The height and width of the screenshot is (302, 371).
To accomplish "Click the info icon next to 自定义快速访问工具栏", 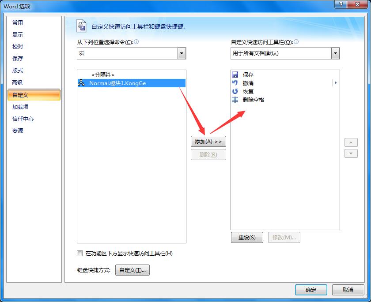I will 296,42.
